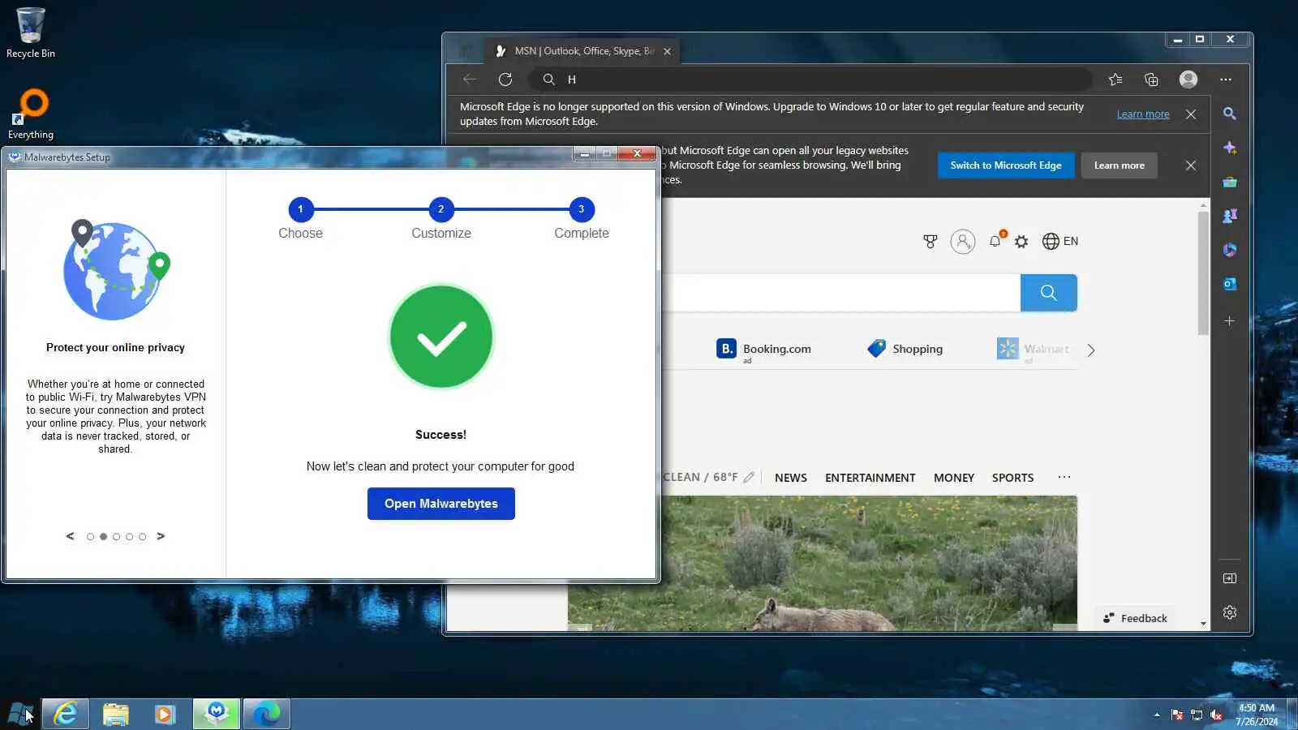
Task: Select first carousel dot in Malwarebytes Setup
Action: (x=90, y=537)
